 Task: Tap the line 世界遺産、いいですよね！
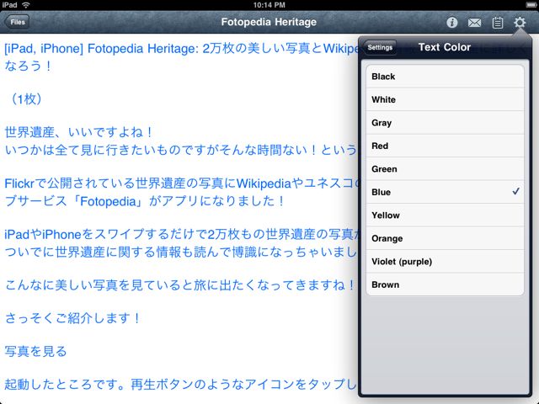pyautogui.click(x=79, y=132)
